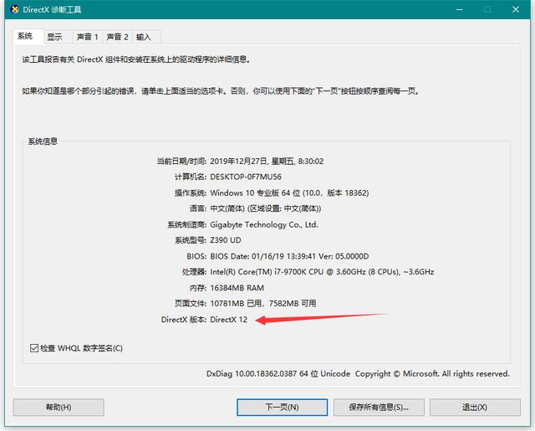Click the 系统制造商 label
535x431 pixels.
point(186,225)
